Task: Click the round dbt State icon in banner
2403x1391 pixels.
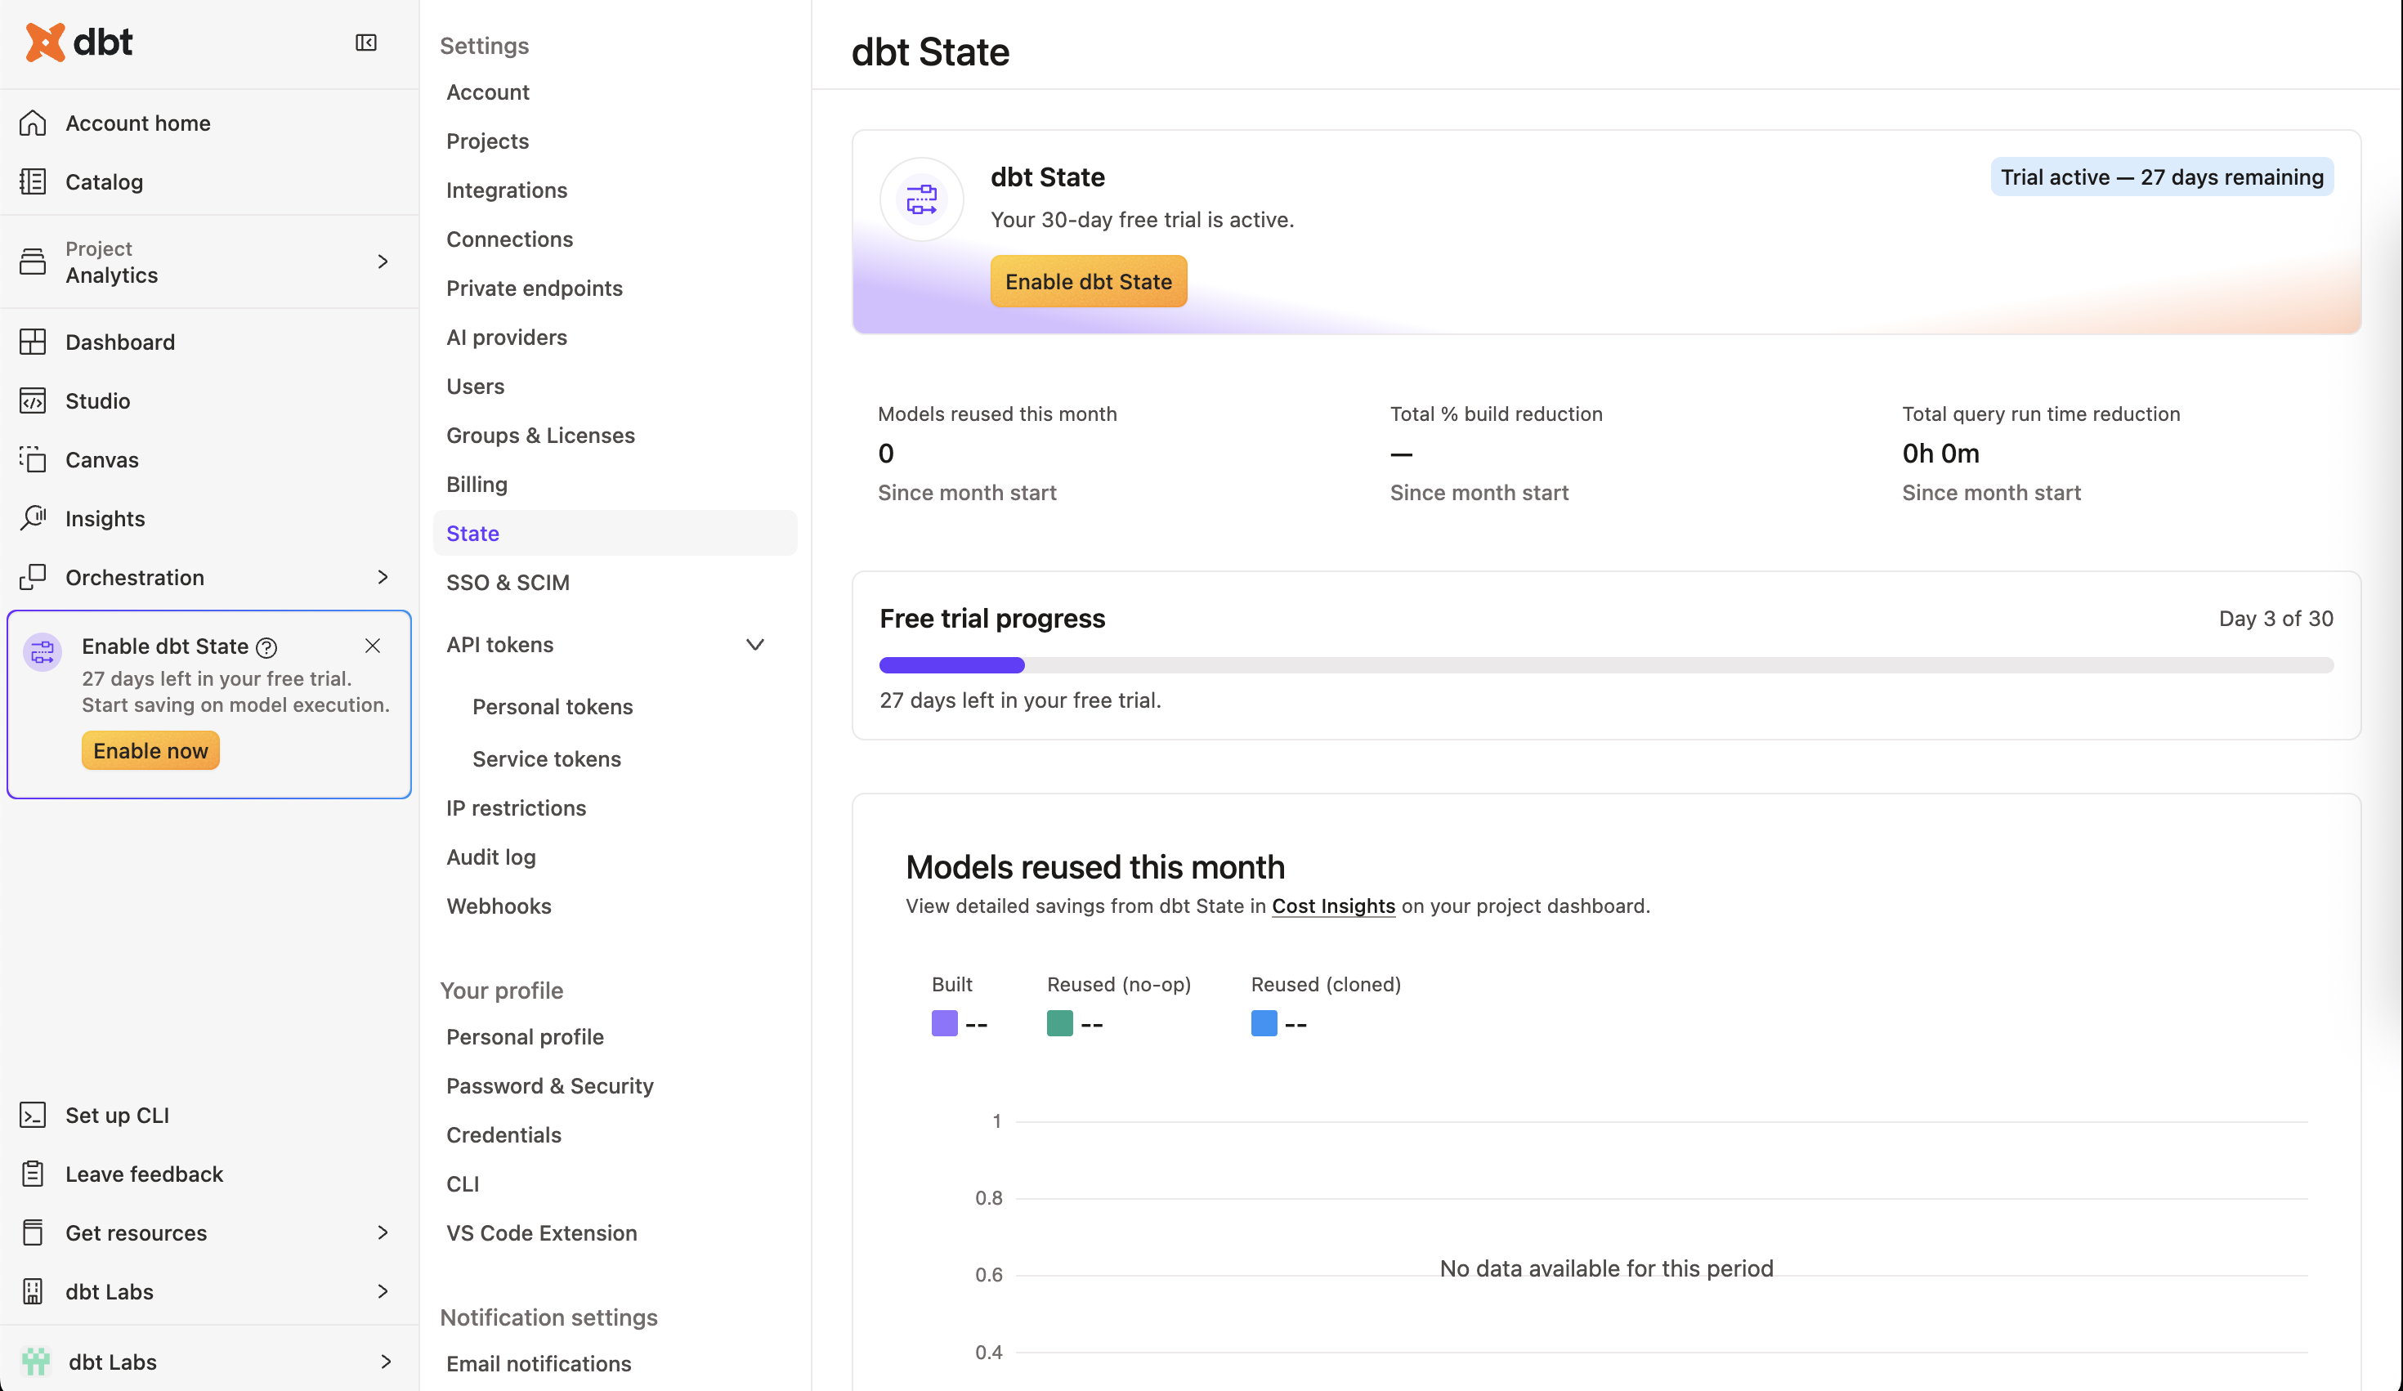Action: coord(921,199)
